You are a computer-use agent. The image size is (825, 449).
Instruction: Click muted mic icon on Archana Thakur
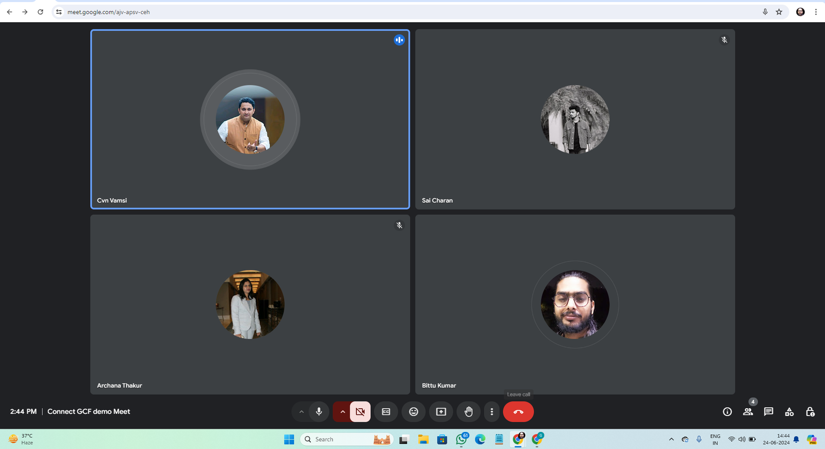[399, 226]
